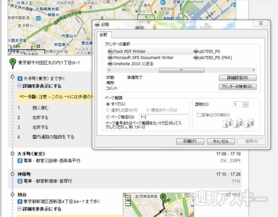Select 現在のページ(U) radio option
The image size is (278, 217).
pyautogui.click(x=148, y=111)
